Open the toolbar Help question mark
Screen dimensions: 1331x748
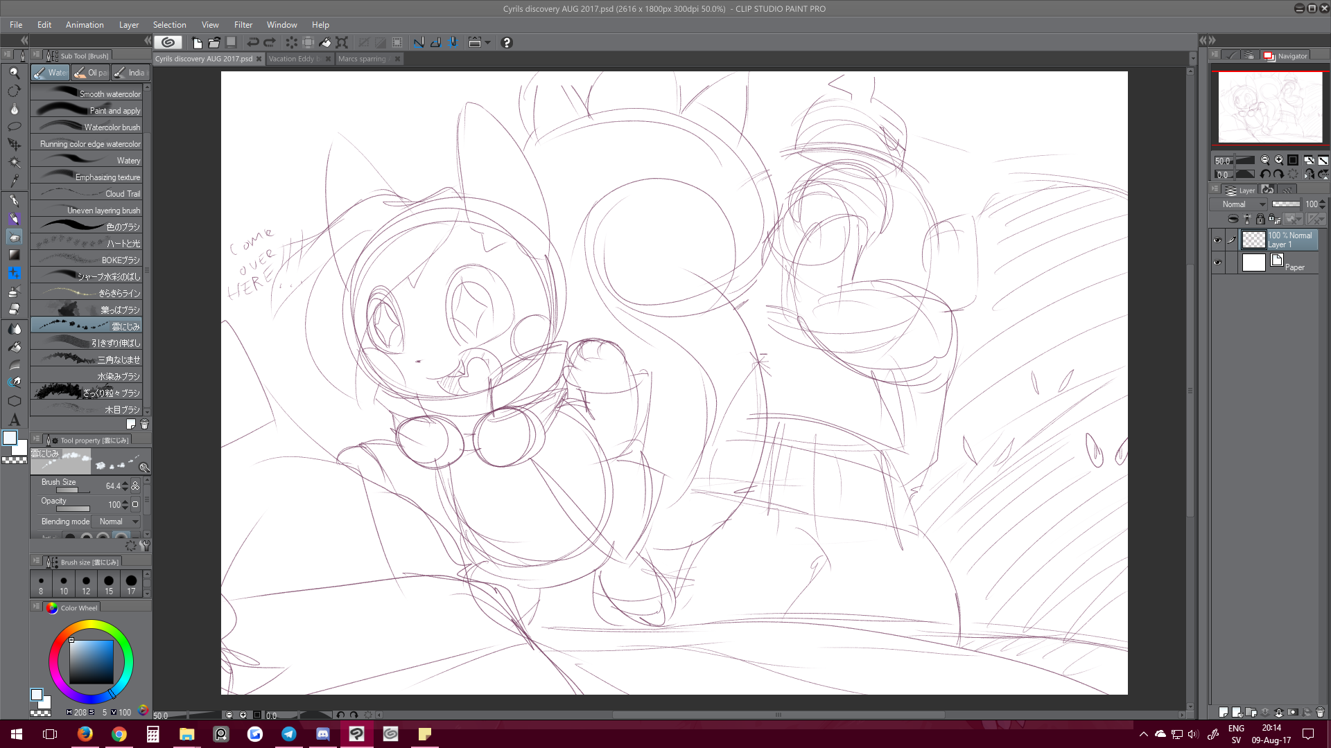point(506,42)
